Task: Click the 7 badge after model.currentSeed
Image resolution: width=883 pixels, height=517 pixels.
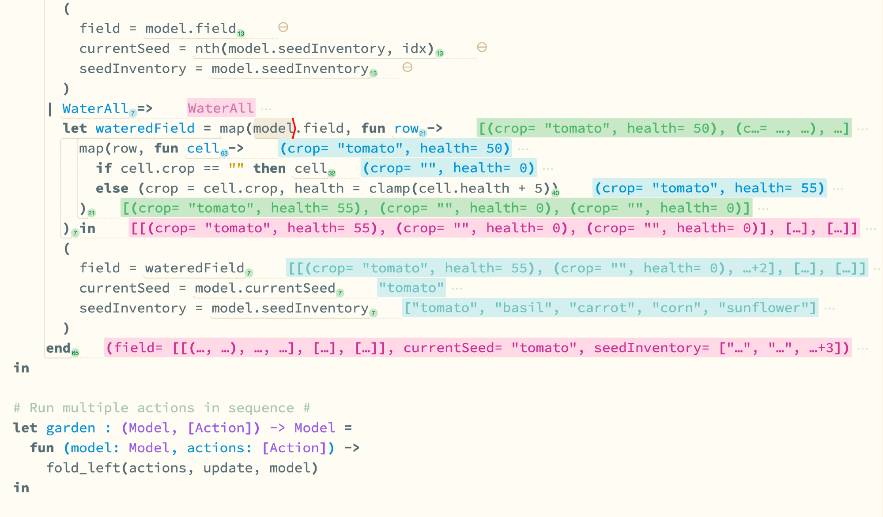Action: [x=340, y=293]
